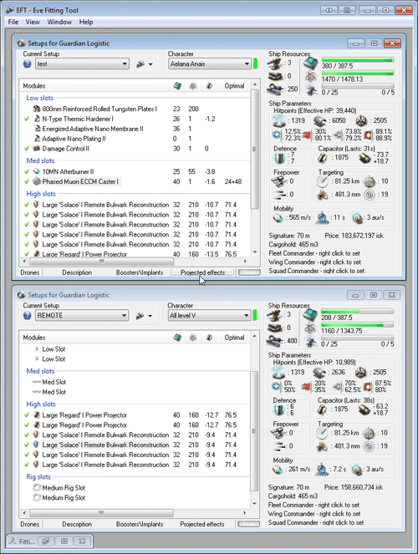Image resolution: width=418 pixels, height=554 pixels.
Task: Click 'Fleet Commander - right click to set' top window
Action: click(314, 253)
